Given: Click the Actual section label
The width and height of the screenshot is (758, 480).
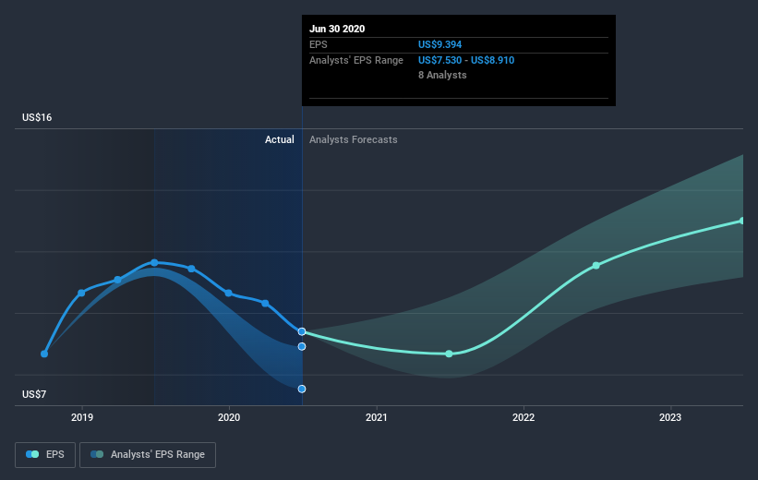Looking at the screenshot, I should tap(280, 139).
